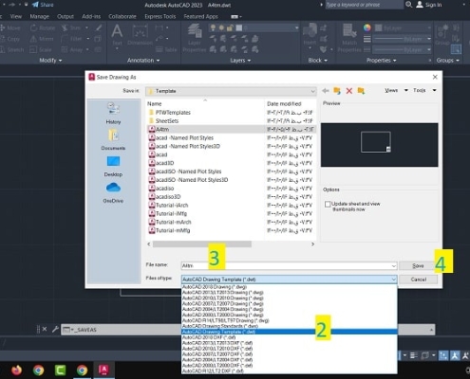The height and width of the screenshot is (379, 470).
Task: Switch to the Manage ribbon tab
Action: pyautogui.click(x=40, y=16)
